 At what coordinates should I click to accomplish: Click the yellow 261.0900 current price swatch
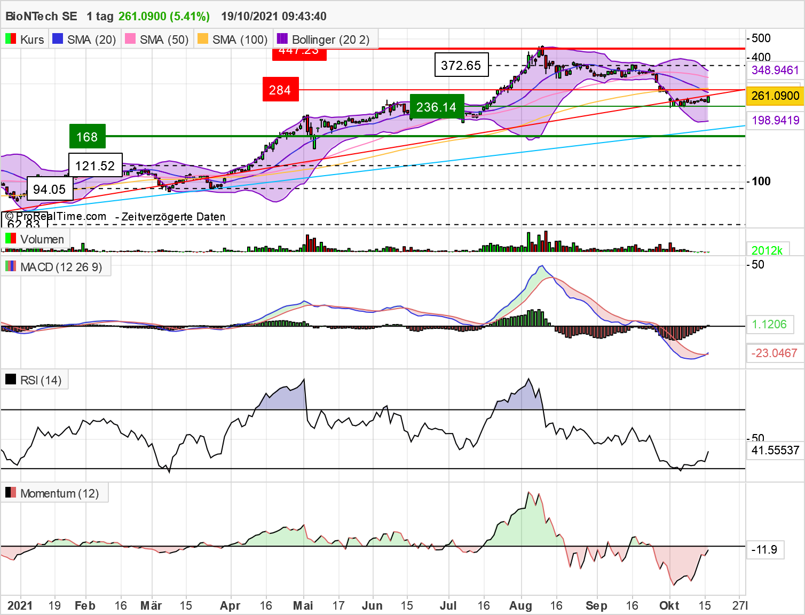pyautogui.click(x=775, y=96)
